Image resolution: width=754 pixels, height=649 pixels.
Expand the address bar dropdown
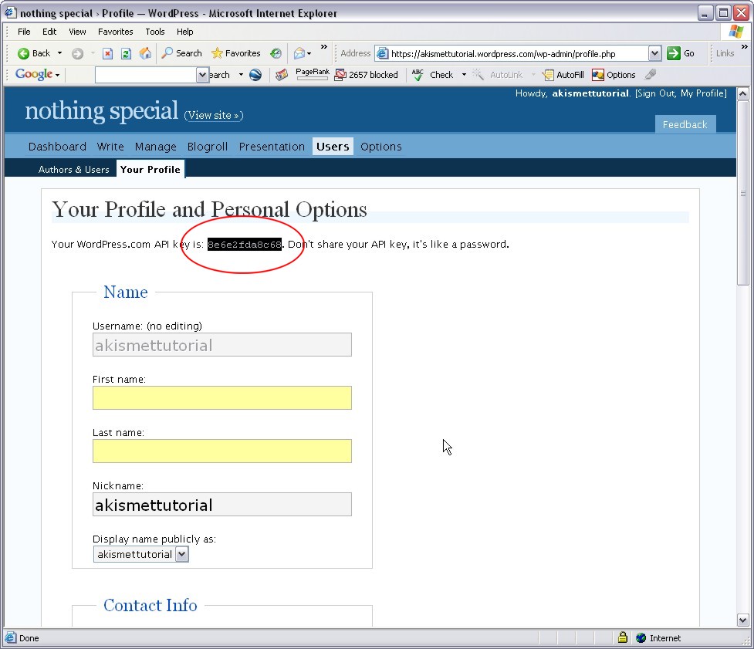(x=654, y=53)
